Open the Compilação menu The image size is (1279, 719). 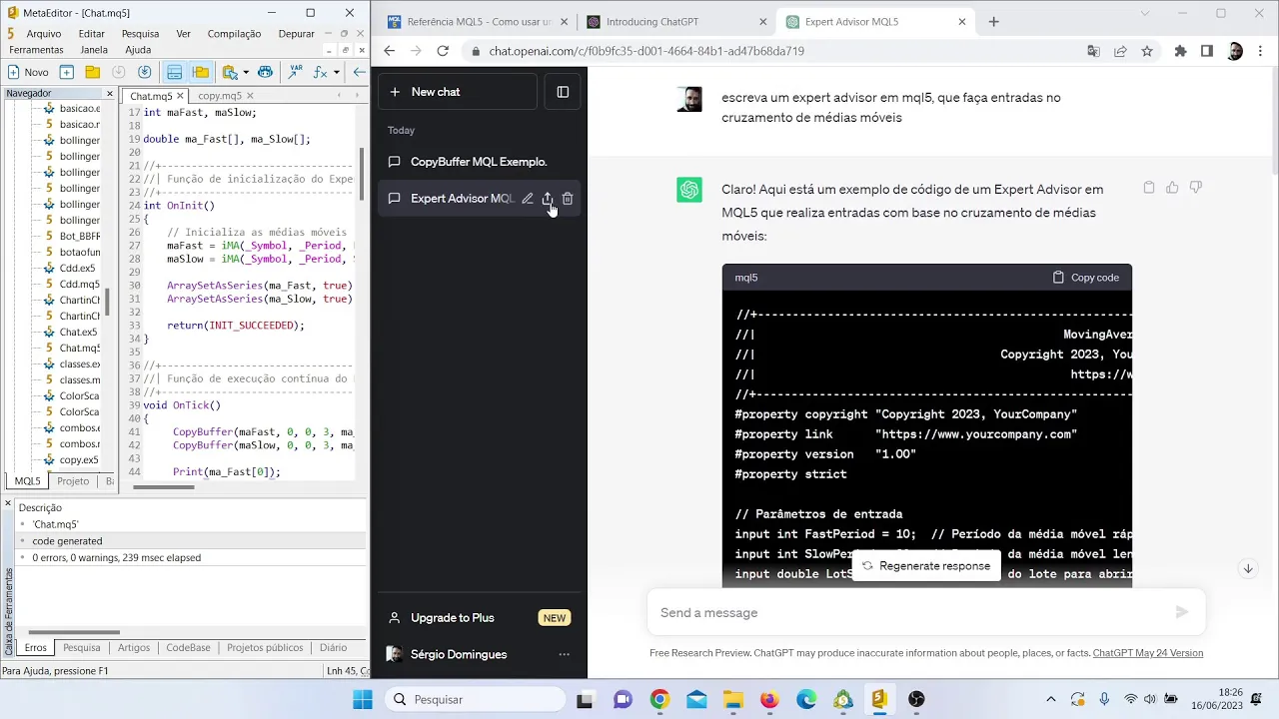(235, 34)
